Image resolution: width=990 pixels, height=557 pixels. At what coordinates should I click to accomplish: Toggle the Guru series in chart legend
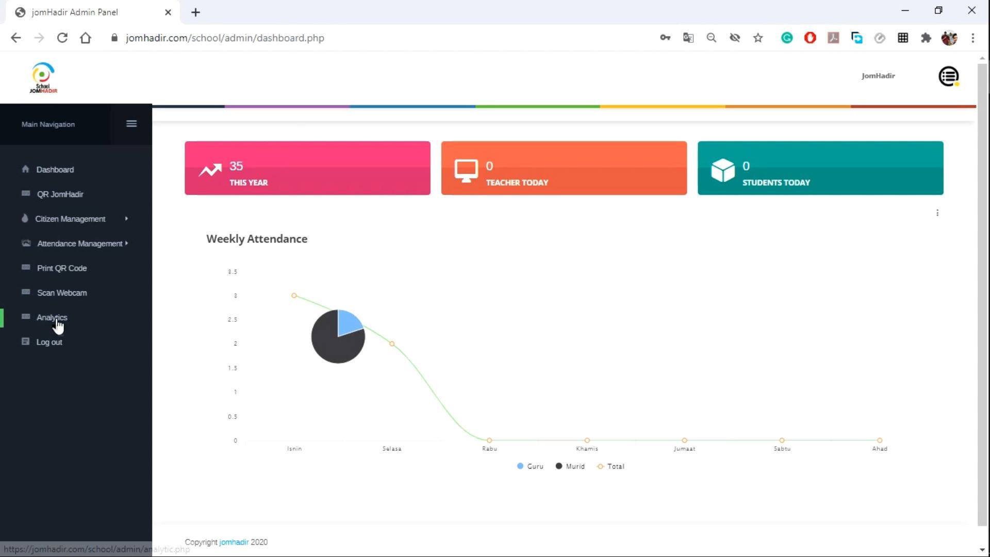pyautogui.click(x=530, y=466)
